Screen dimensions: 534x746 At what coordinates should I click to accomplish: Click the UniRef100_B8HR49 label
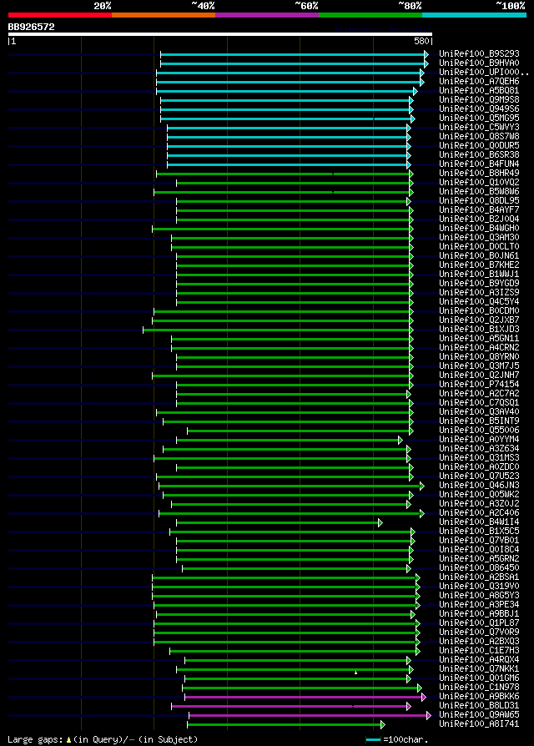479,174
